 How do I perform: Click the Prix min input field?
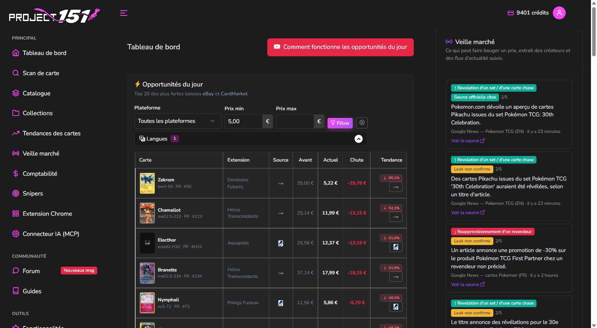click(x=243, y=121)
